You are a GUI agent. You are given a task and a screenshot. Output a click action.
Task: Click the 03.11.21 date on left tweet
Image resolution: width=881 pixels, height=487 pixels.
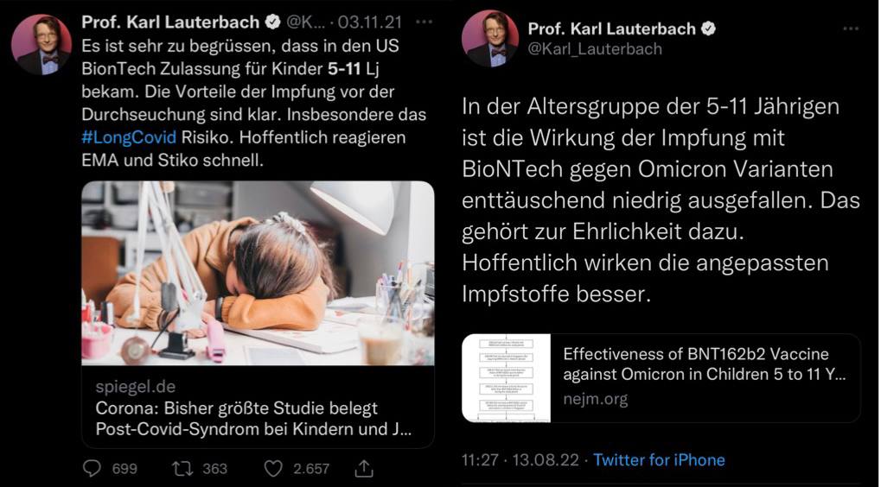click(369, 22)
